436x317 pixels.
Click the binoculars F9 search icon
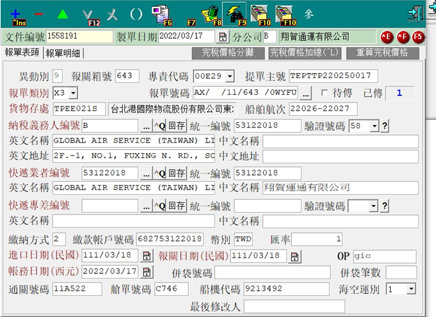[x=234, y=13]
